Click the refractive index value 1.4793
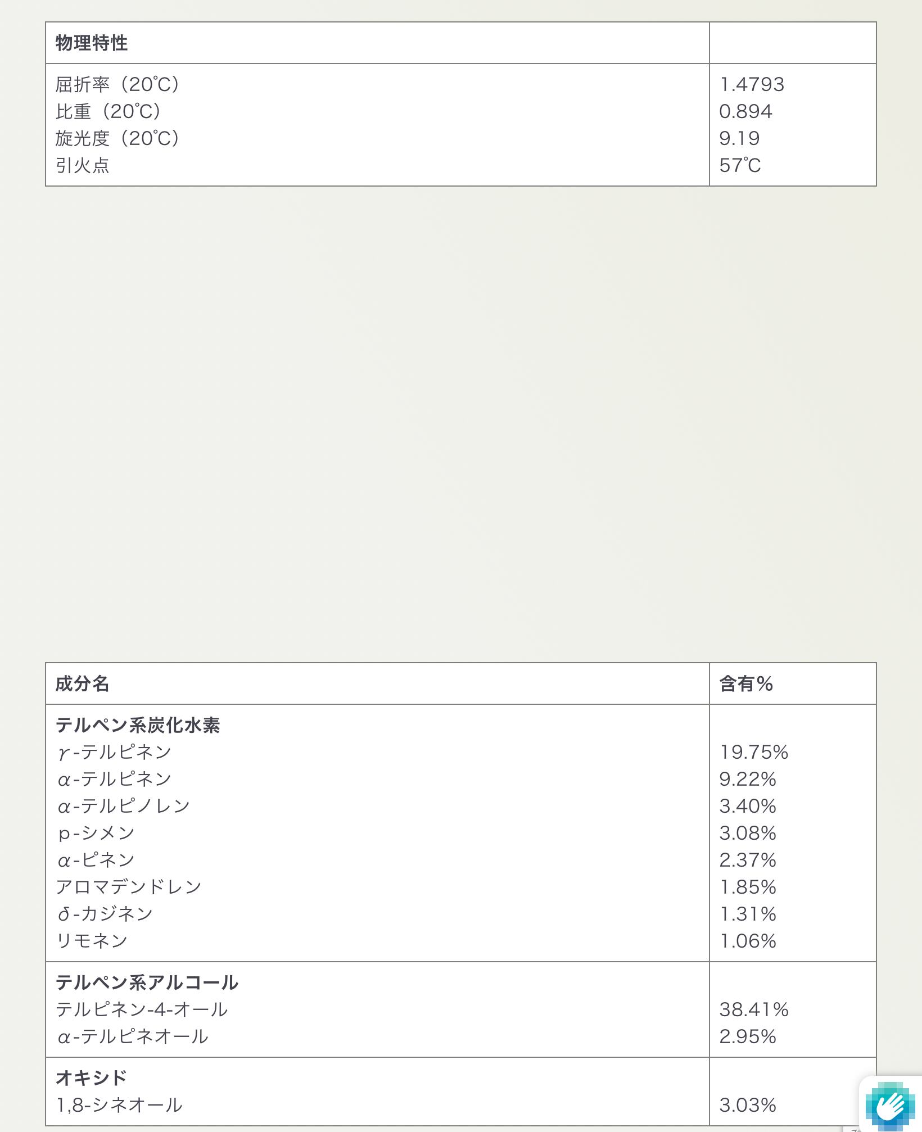922x1132 pixels. [752, 84]
